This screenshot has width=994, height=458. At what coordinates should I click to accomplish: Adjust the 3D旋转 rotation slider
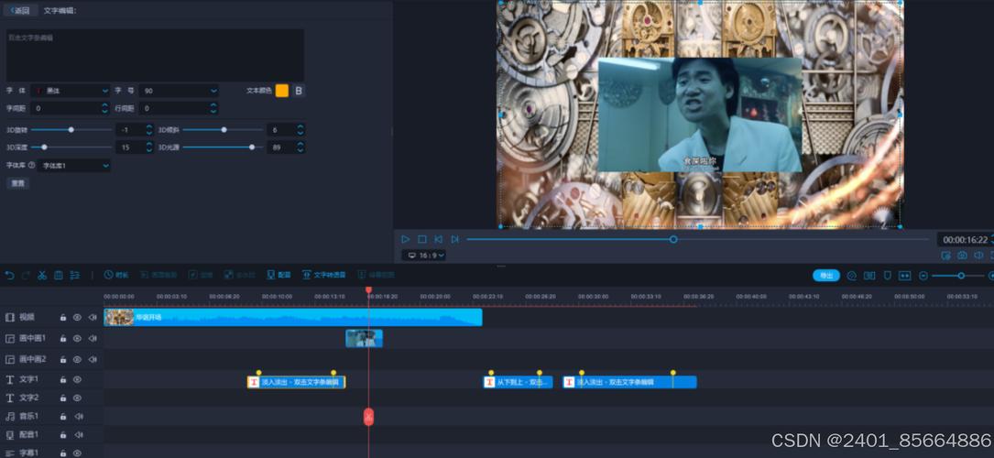(x=71, y=129)
